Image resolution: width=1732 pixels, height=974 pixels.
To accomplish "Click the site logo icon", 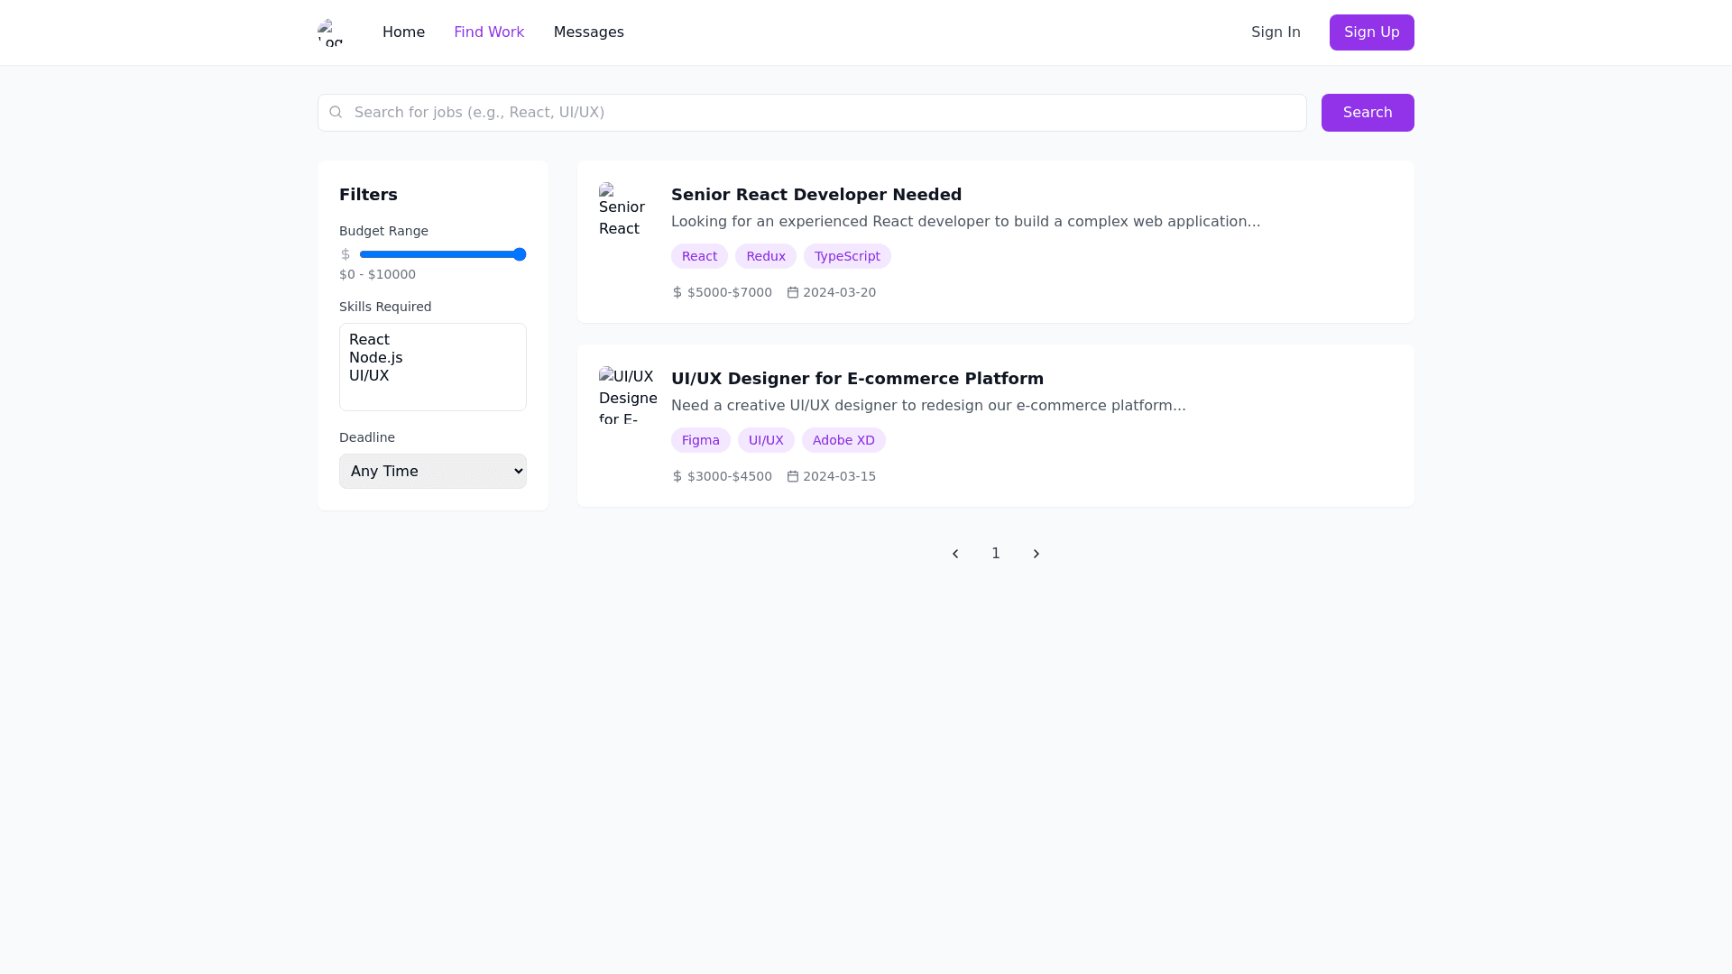I will click(330, 32).
